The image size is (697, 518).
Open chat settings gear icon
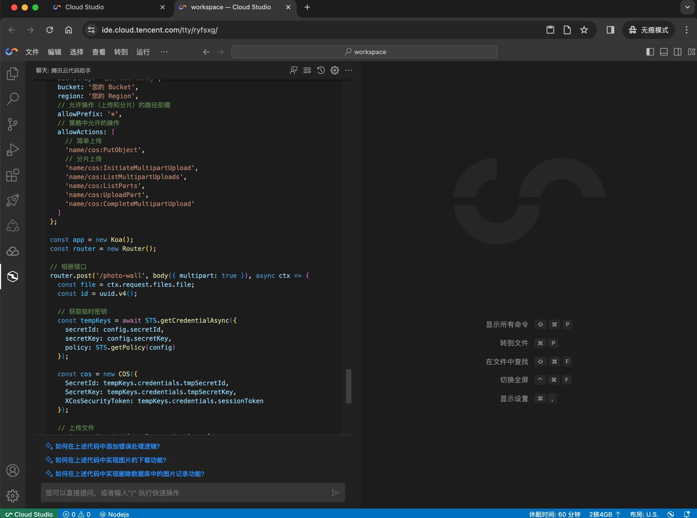335,70
